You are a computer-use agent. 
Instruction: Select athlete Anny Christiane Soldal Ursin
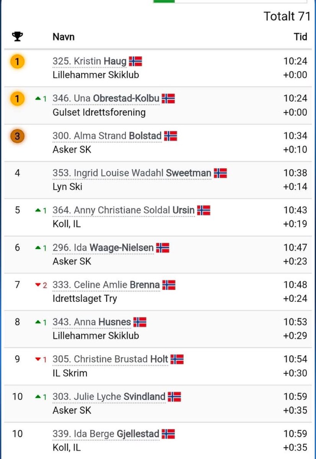pyautogui.click(x=124, y=210)
